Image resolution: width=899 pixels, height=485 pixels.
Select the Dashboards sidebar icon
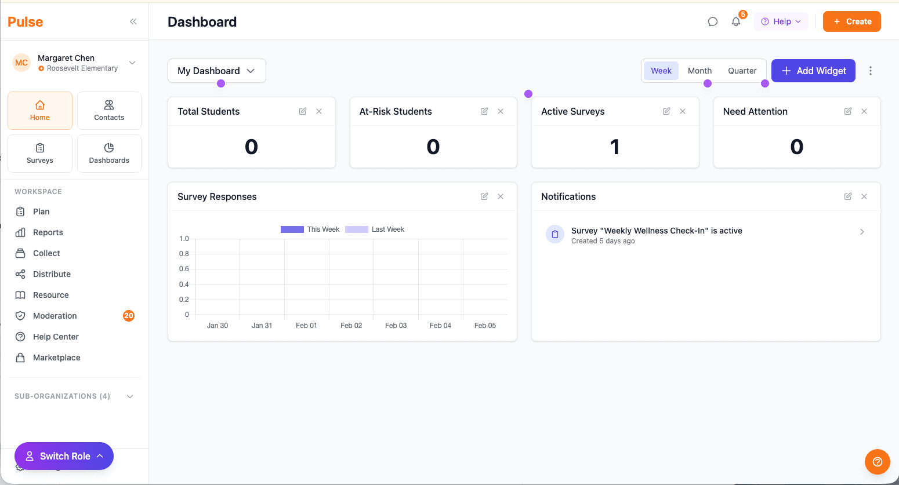tap(109, 153)
